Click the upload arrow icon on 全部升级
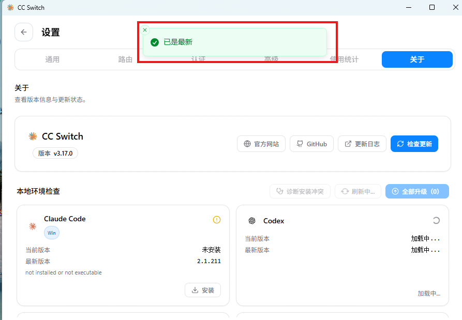 coord(395,191)
